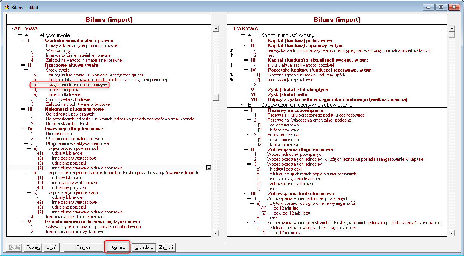Select Długoterminowe aktywa finansowe row

pyautogui.click(x=77, y=143)
